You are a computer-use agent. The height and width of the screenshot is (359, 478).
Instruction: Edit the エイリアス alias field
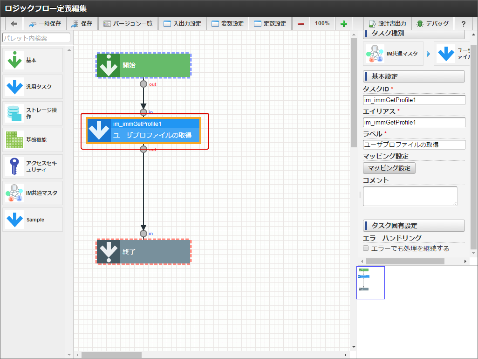click(414, 122)
